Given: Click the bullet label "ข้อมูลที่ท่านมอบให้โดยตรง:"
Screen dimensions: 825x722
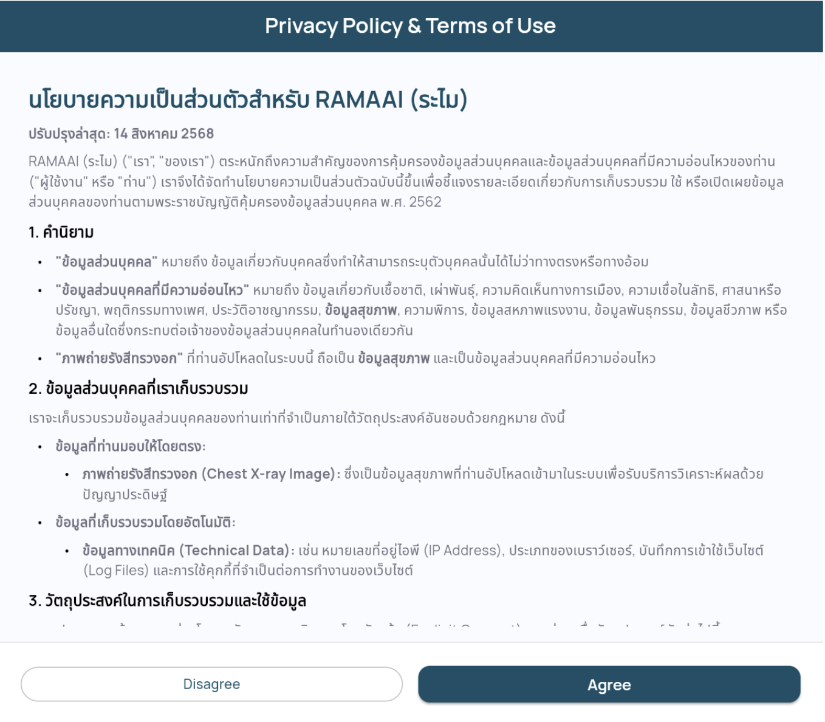Looking at the screenshot, I should (x=131, y=447).
